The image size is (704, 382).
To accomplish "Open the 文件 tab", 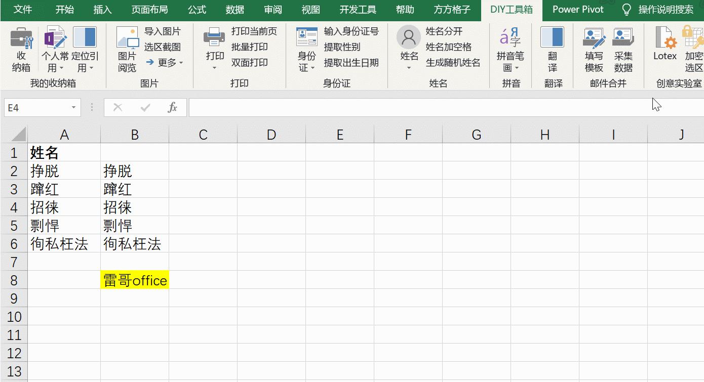I will click(22, 10).
